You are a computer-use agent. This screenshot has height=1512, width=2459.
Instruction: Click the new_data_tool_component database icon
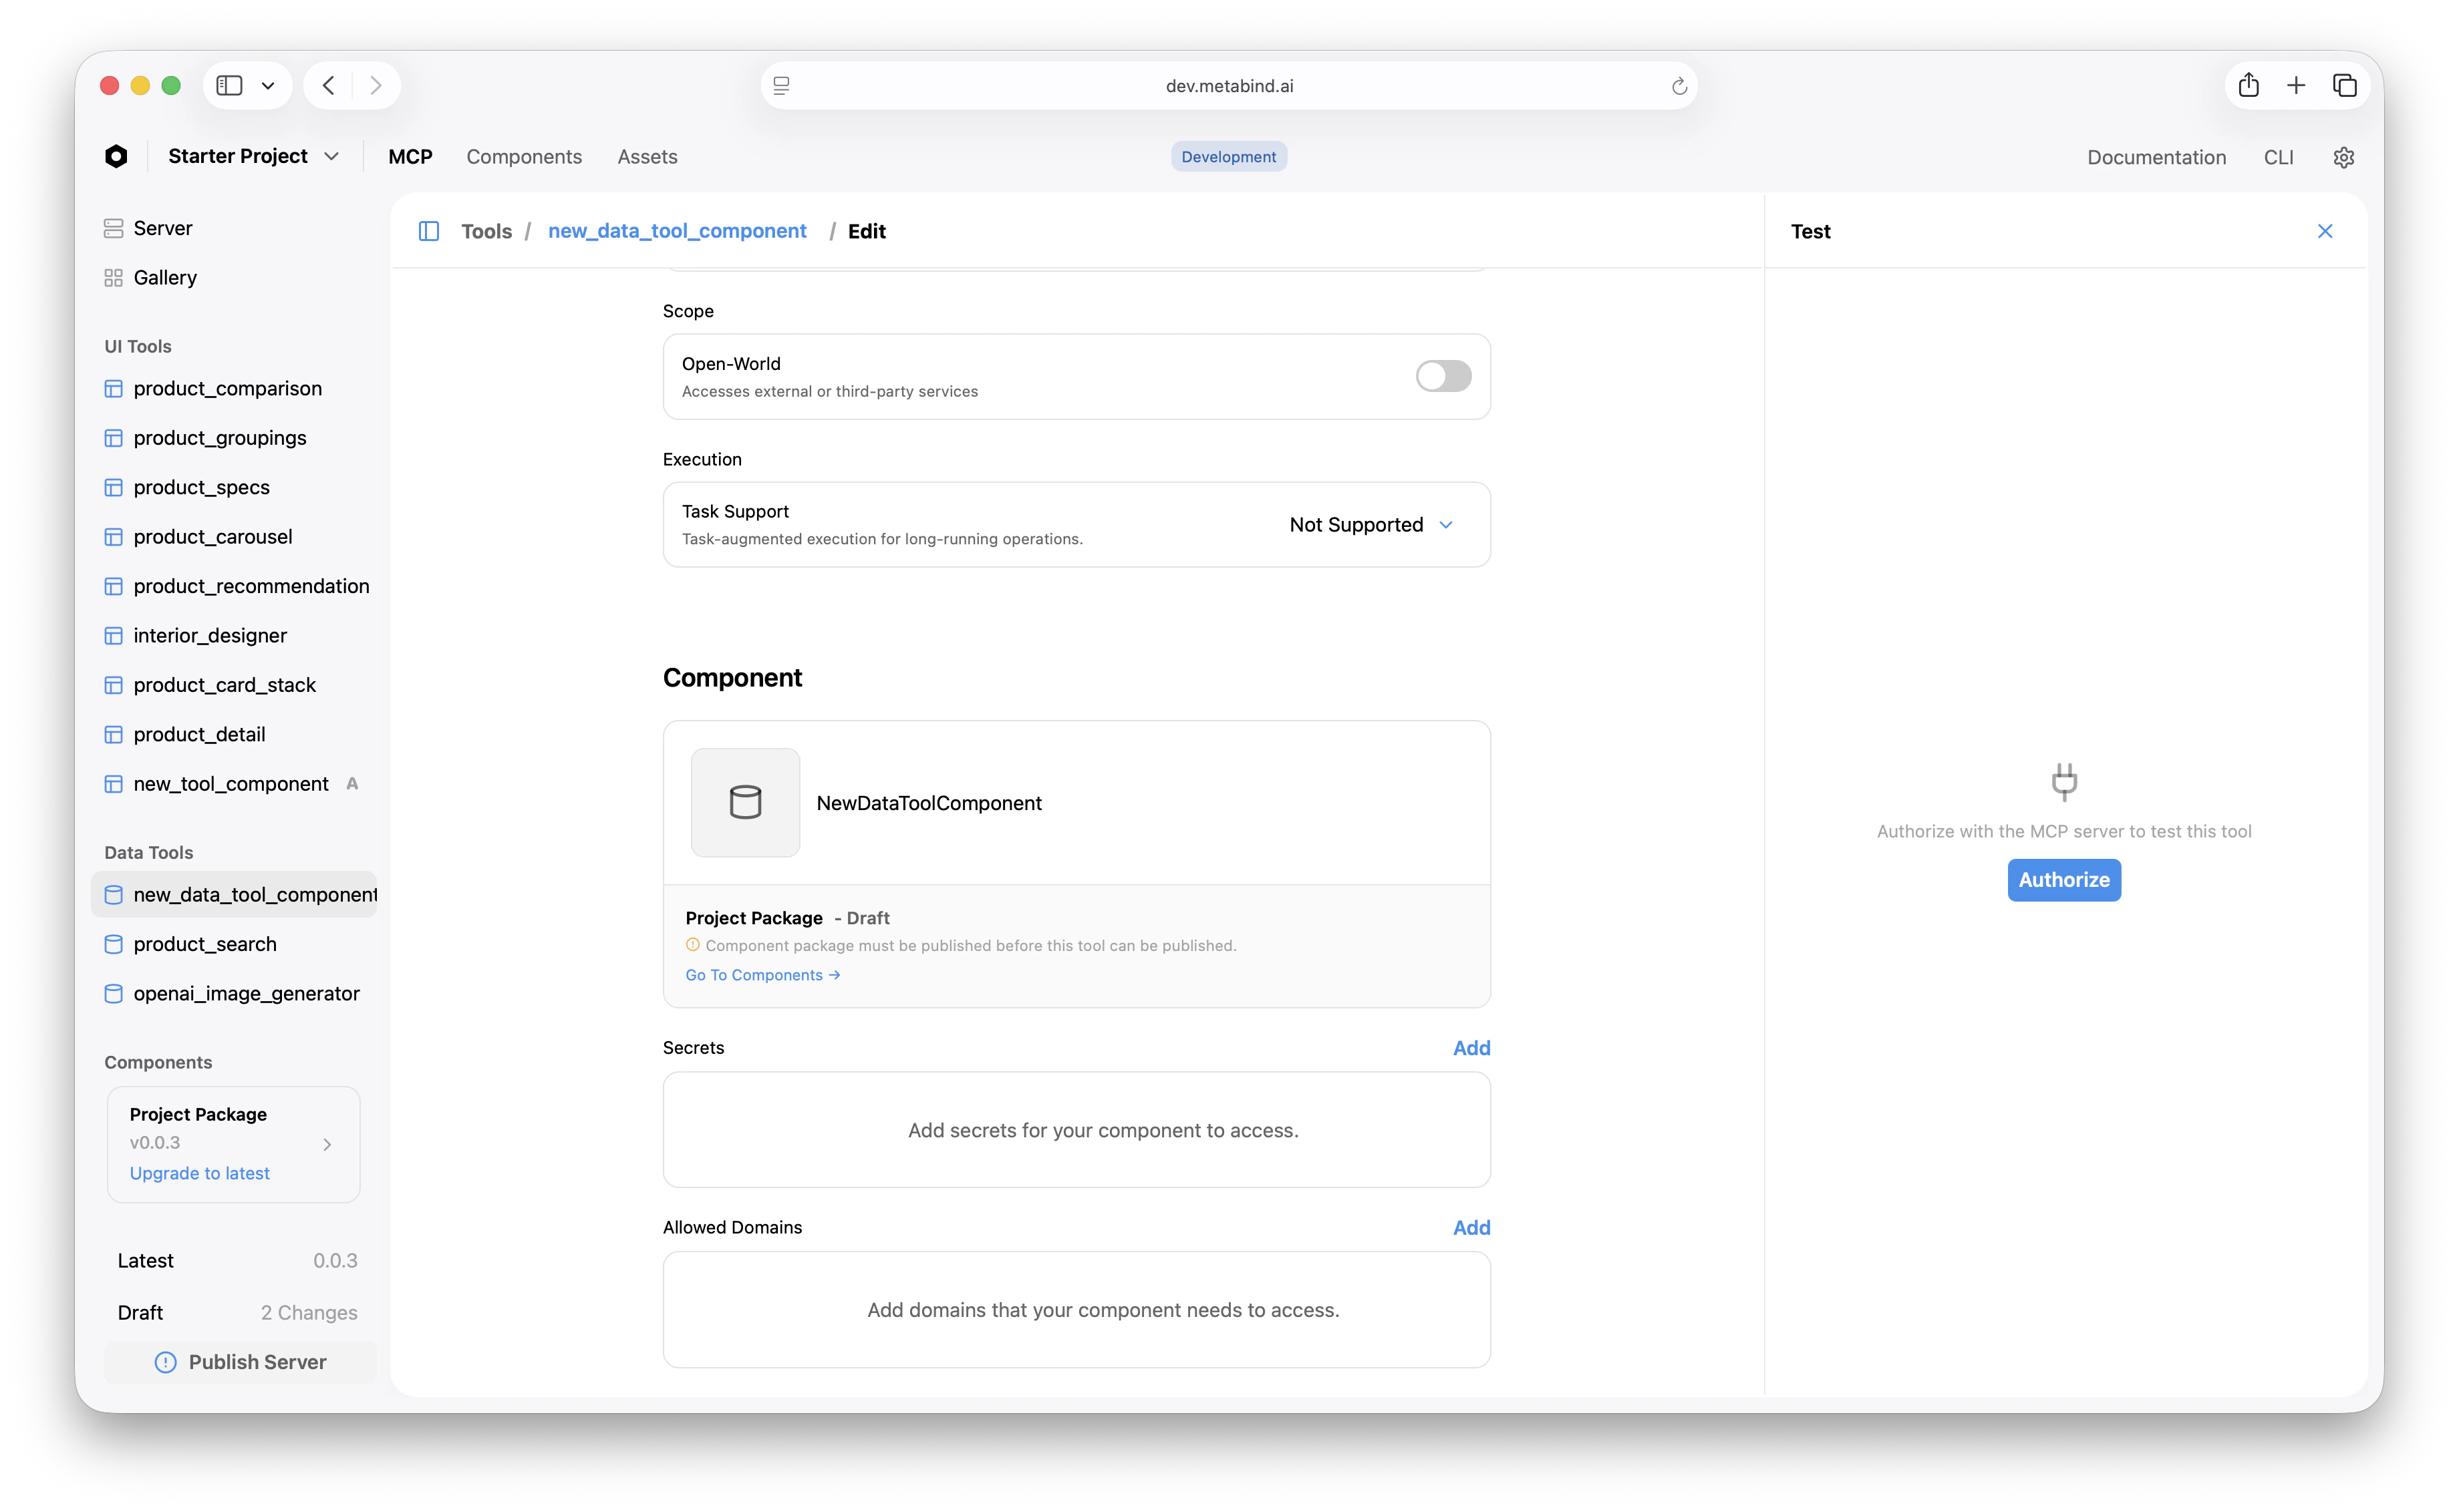pos(113,895)
